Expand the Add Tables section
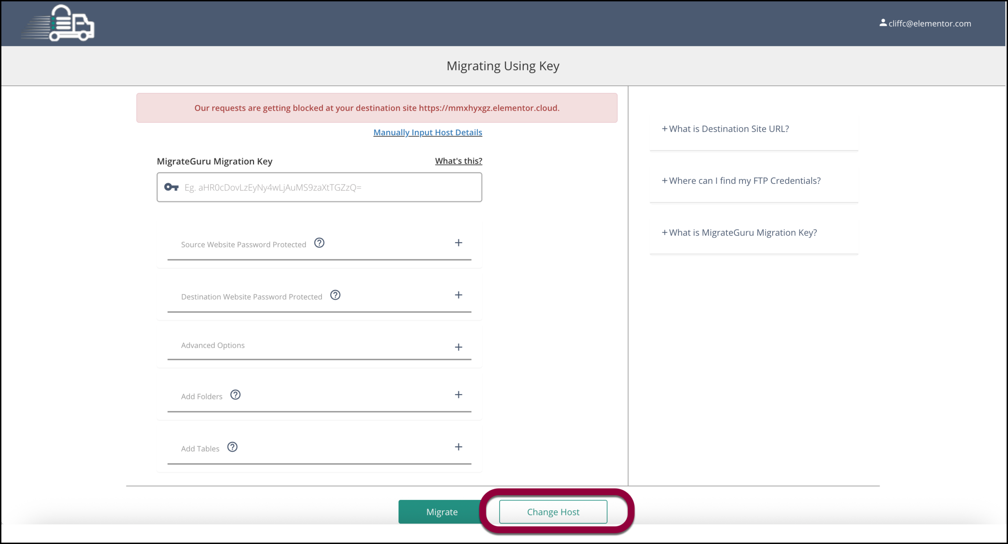This screenshot has width=1008, height=544. pyautogui.click(x=458, y=447)
